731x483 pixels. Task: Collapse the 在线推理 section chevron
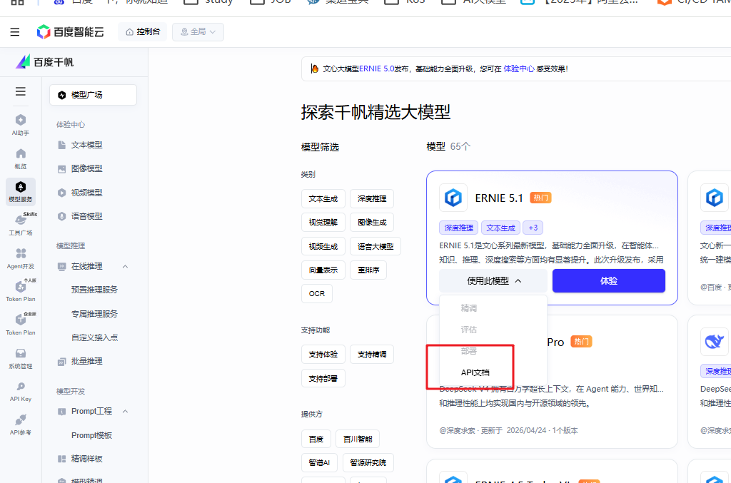click(125, 266)
